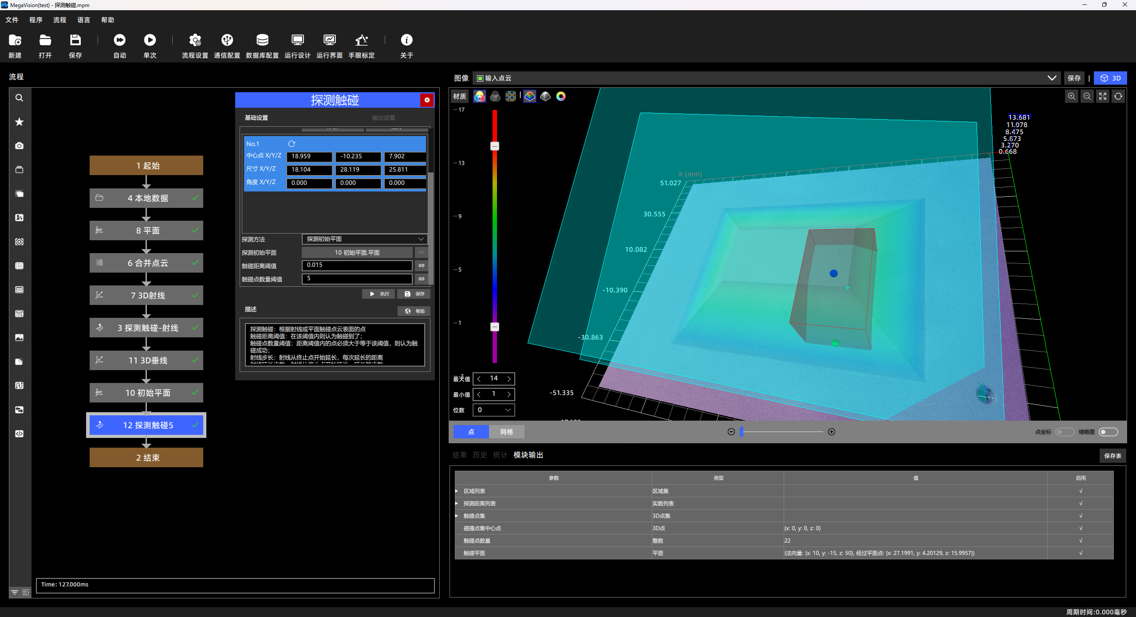The image size is (1136, 617).
Task: Switch to the 输出设置 tab
Action: point(383,118)
